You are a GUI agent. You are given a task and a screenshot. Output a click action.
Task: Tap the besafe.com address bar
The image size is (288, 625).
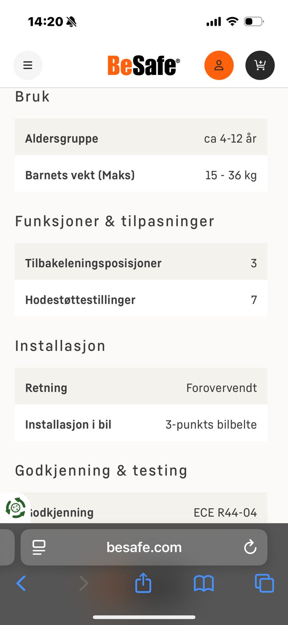click(144, 547)
